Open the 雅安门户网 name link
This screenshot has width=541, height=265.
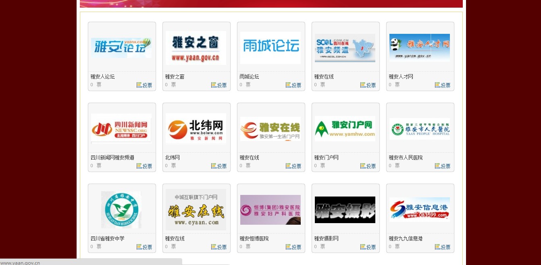[326, 157]
